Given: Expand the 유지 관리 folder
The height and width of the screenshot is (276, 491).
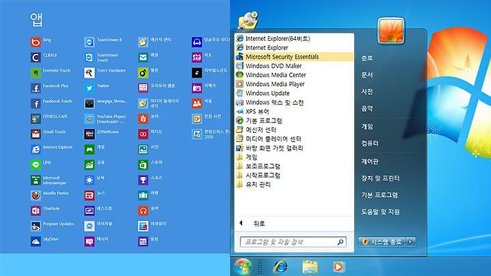Looking at the screenshot, I should click(253, 184).
